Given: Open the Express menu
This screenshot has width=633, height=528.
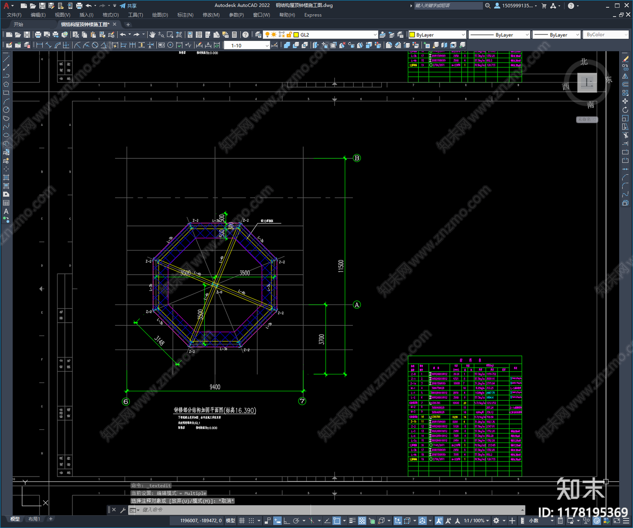Looking at the screenshot, I should coord(313,15).
